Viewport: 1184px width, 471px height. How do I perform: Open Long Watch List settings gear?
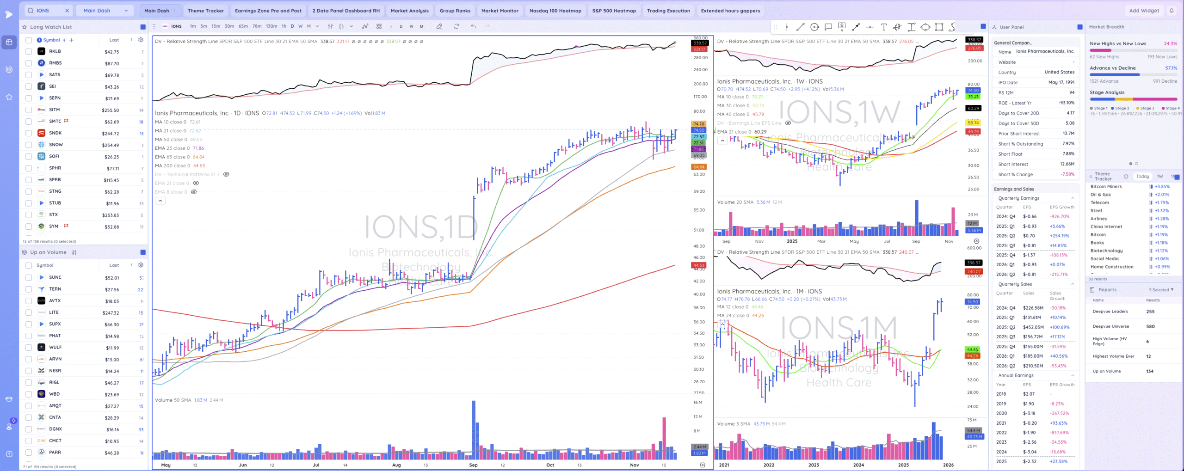[141, 40]
